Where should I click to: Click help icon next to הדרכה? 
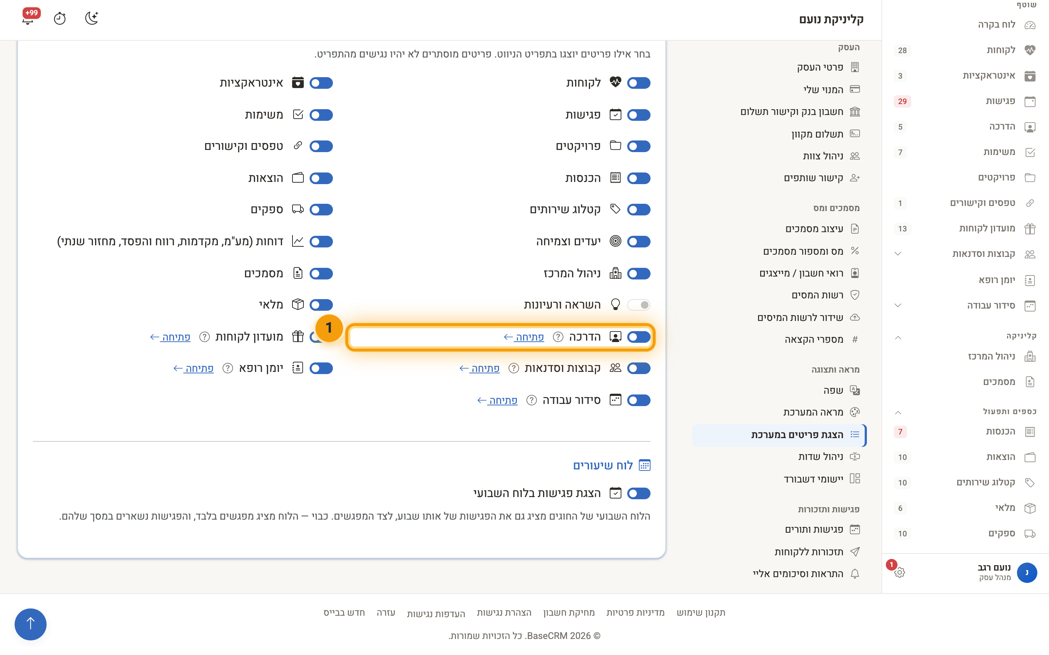[x=558, y=337]
